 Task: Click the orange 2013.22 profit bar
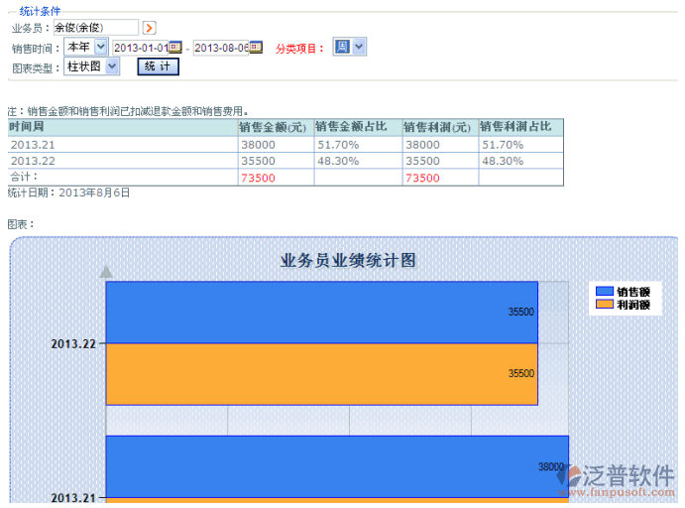[321, 374]
